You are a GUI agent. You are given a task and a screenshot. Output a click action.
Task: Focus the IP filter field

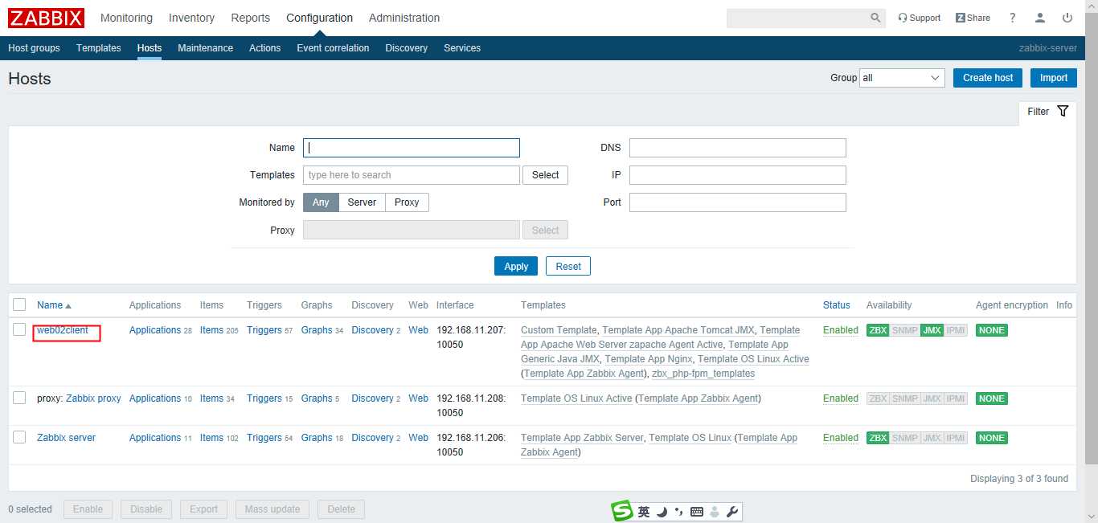click(738, 175)
